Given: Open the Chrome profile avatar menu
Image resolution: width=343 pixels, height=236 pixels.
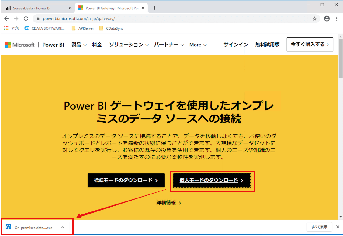Looking at the screenshot, I should [327, 18].
